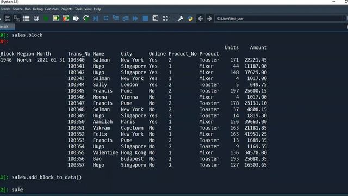The width and height of the screenshot is (348, 196).
Task: Click the Maximize current pane icon
Action: (156, 18)
